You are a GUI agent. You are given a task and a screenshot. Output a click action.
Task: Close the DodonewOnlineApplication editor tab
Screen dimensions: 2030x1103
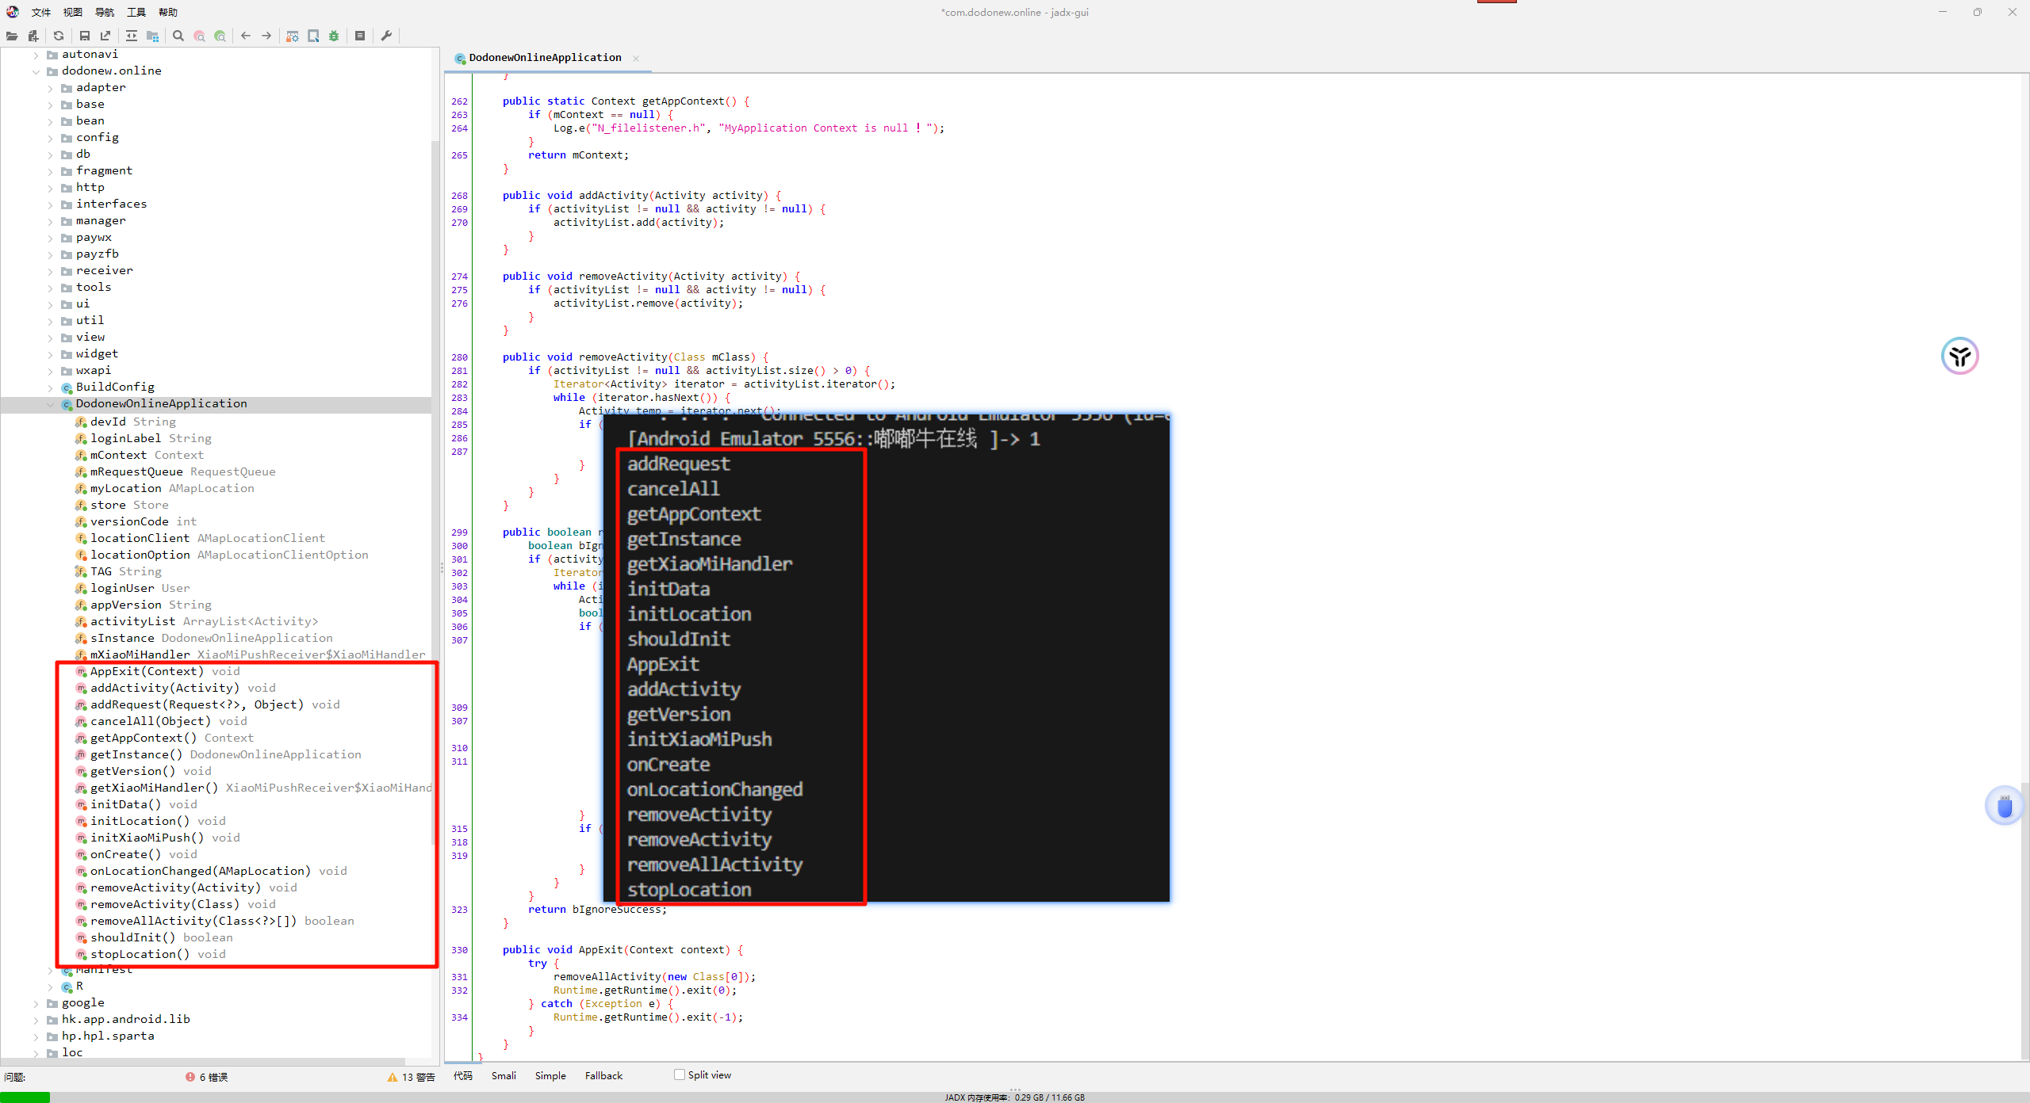tap(636, 58)
